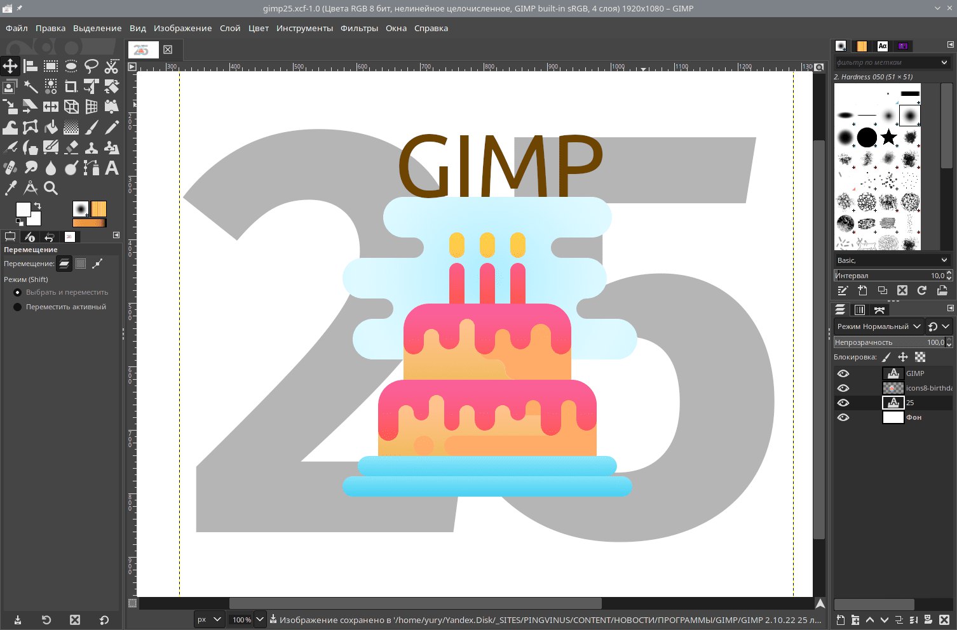Select the Scissors Select tool

click(x=112, y=65)
